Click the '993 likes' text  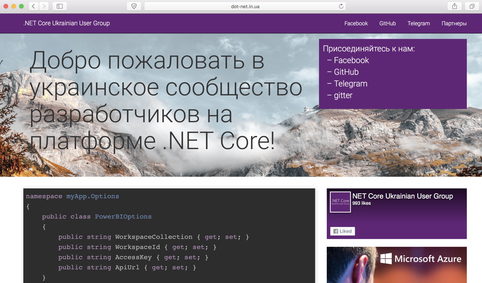(x=361, y=203)
